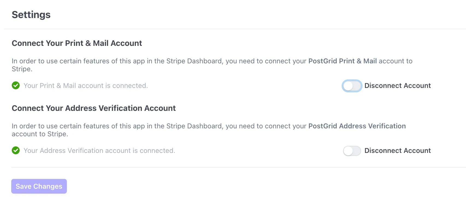This screenshot has height=213, width=466.
Task: Click the Connect Your Address Verification Account heading
Action: pyautogui.click(x=94, y=108)
